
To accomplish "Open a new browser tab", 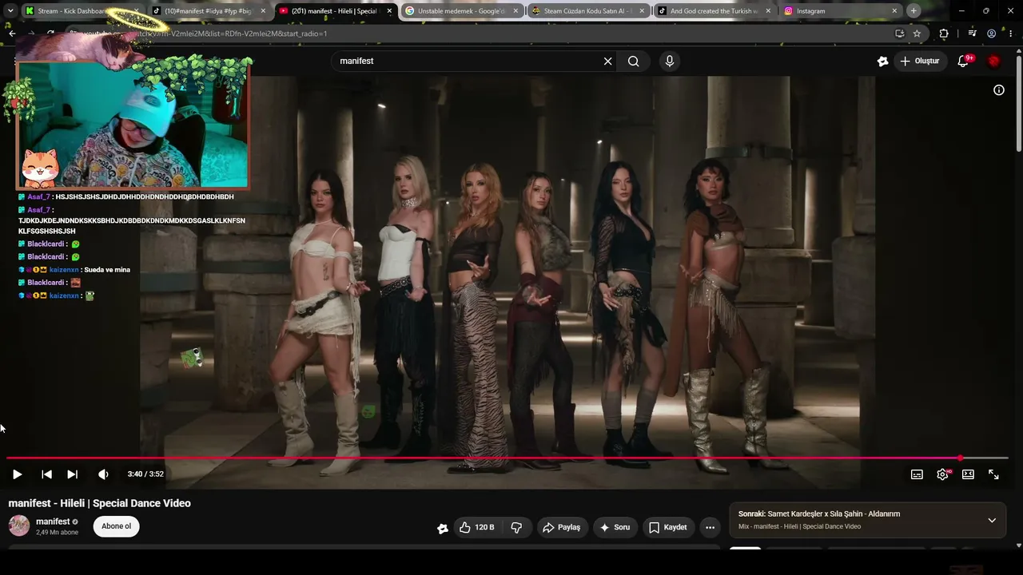I will [x=914, y=11].
